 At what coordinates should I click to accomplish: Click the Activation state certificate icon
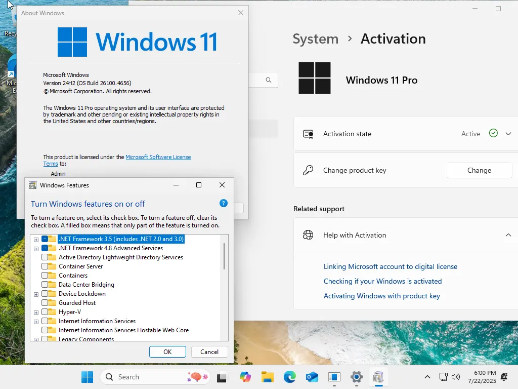[x=308, y=134]
